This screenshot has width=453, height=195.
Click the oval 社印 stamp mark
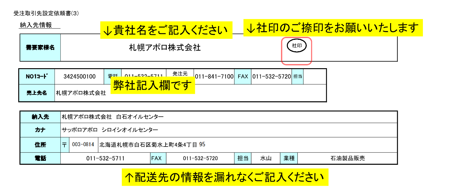tap(297, 46)
